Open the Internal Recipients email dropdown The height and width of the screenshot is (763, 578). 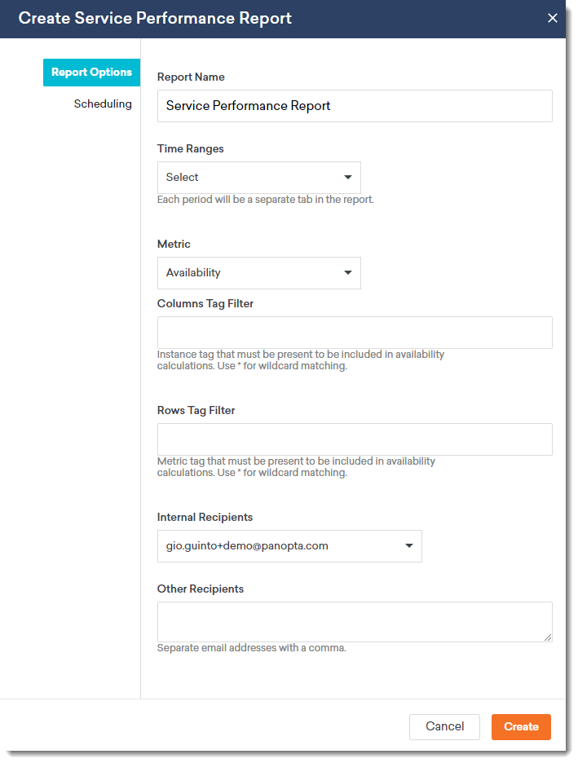(x=289, y=546)
